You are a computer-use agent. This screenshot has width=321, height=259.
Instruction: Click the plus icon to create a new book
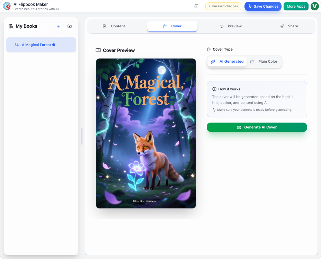pos(58,26)
